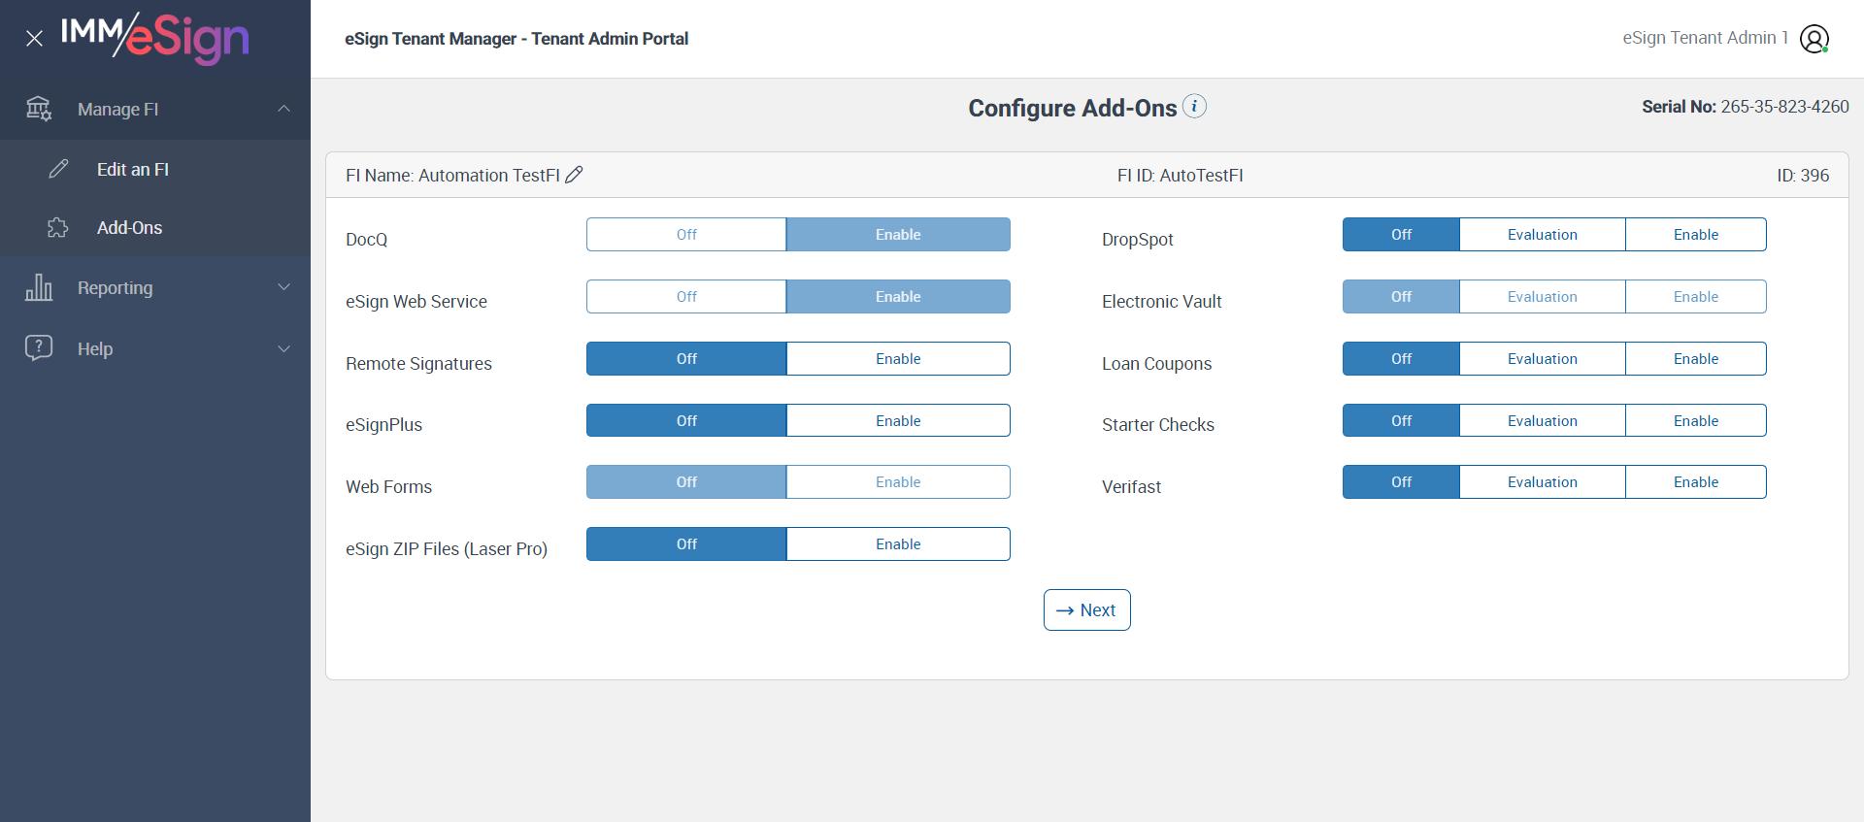Open the Edit an FI menu item

(x=133, y=170)
